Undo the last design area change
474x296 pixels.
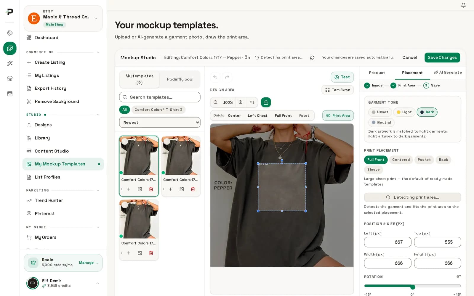(215, 77)
